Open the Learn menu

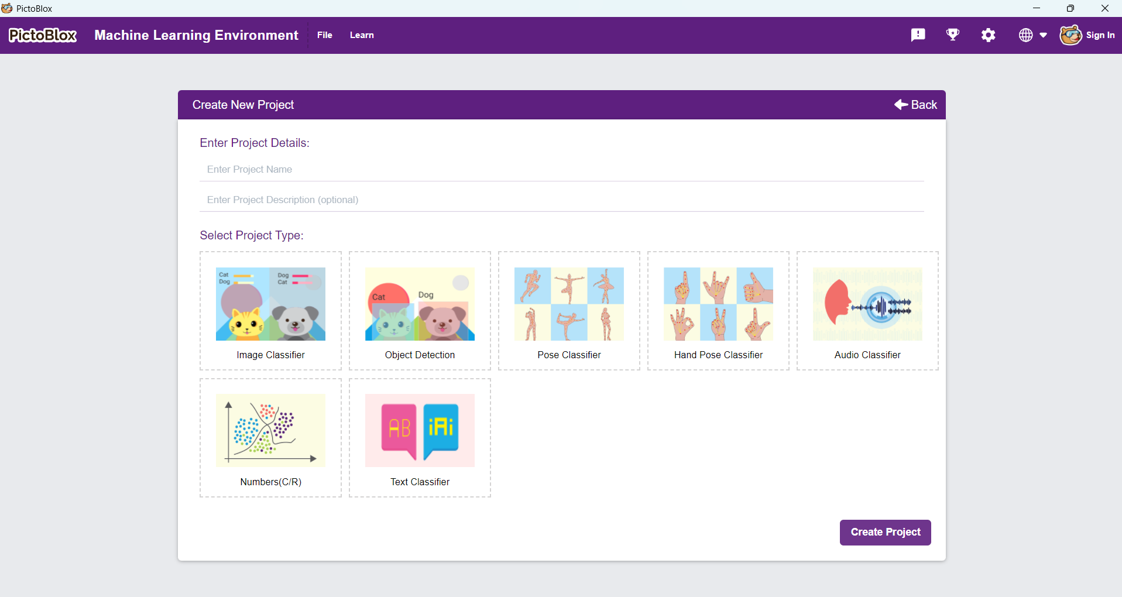click(x=362, y=35)
